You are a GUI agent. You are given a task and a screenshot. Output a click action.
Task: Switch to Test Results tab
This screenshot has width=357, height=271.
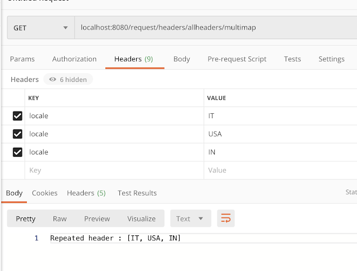pyautogui.click(x=137, y=193)
